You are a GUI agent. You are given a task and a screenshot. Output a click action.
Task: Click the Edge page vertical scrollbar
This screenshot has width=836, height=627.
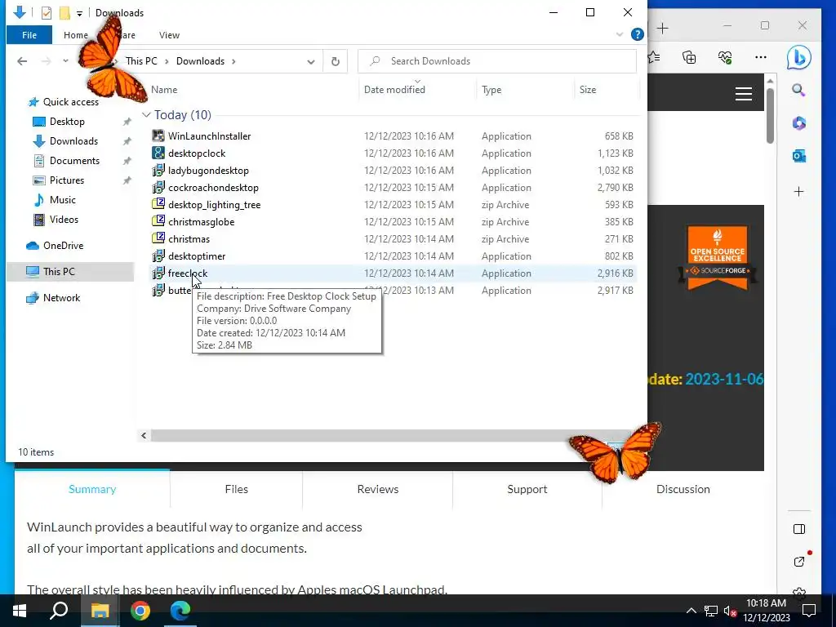tap(770, 114)
